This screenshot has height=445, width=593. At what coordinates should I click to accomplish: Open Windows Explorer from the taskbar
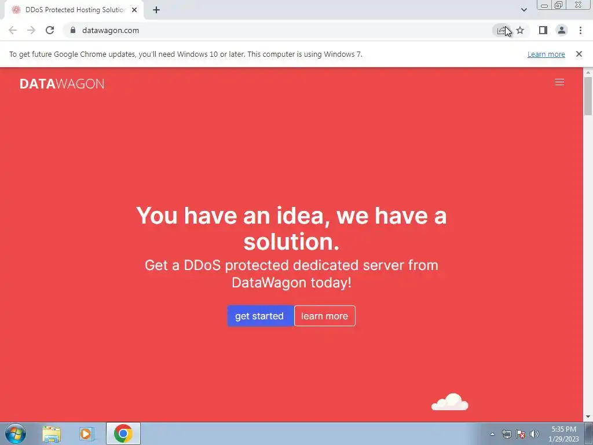[52, 434]
